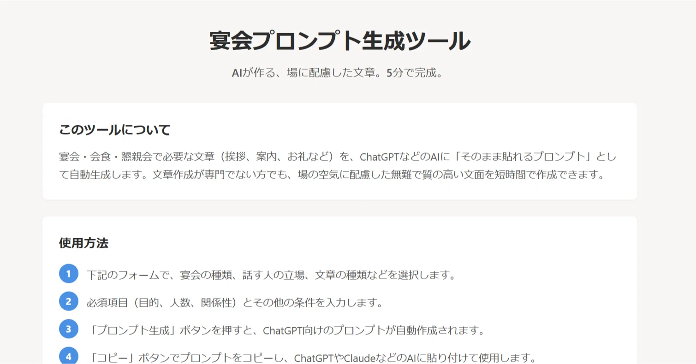Click the step text 下記のフォームで、宴会の種類
The height and width of the screenshot is (364, 696).
[271, 276]
